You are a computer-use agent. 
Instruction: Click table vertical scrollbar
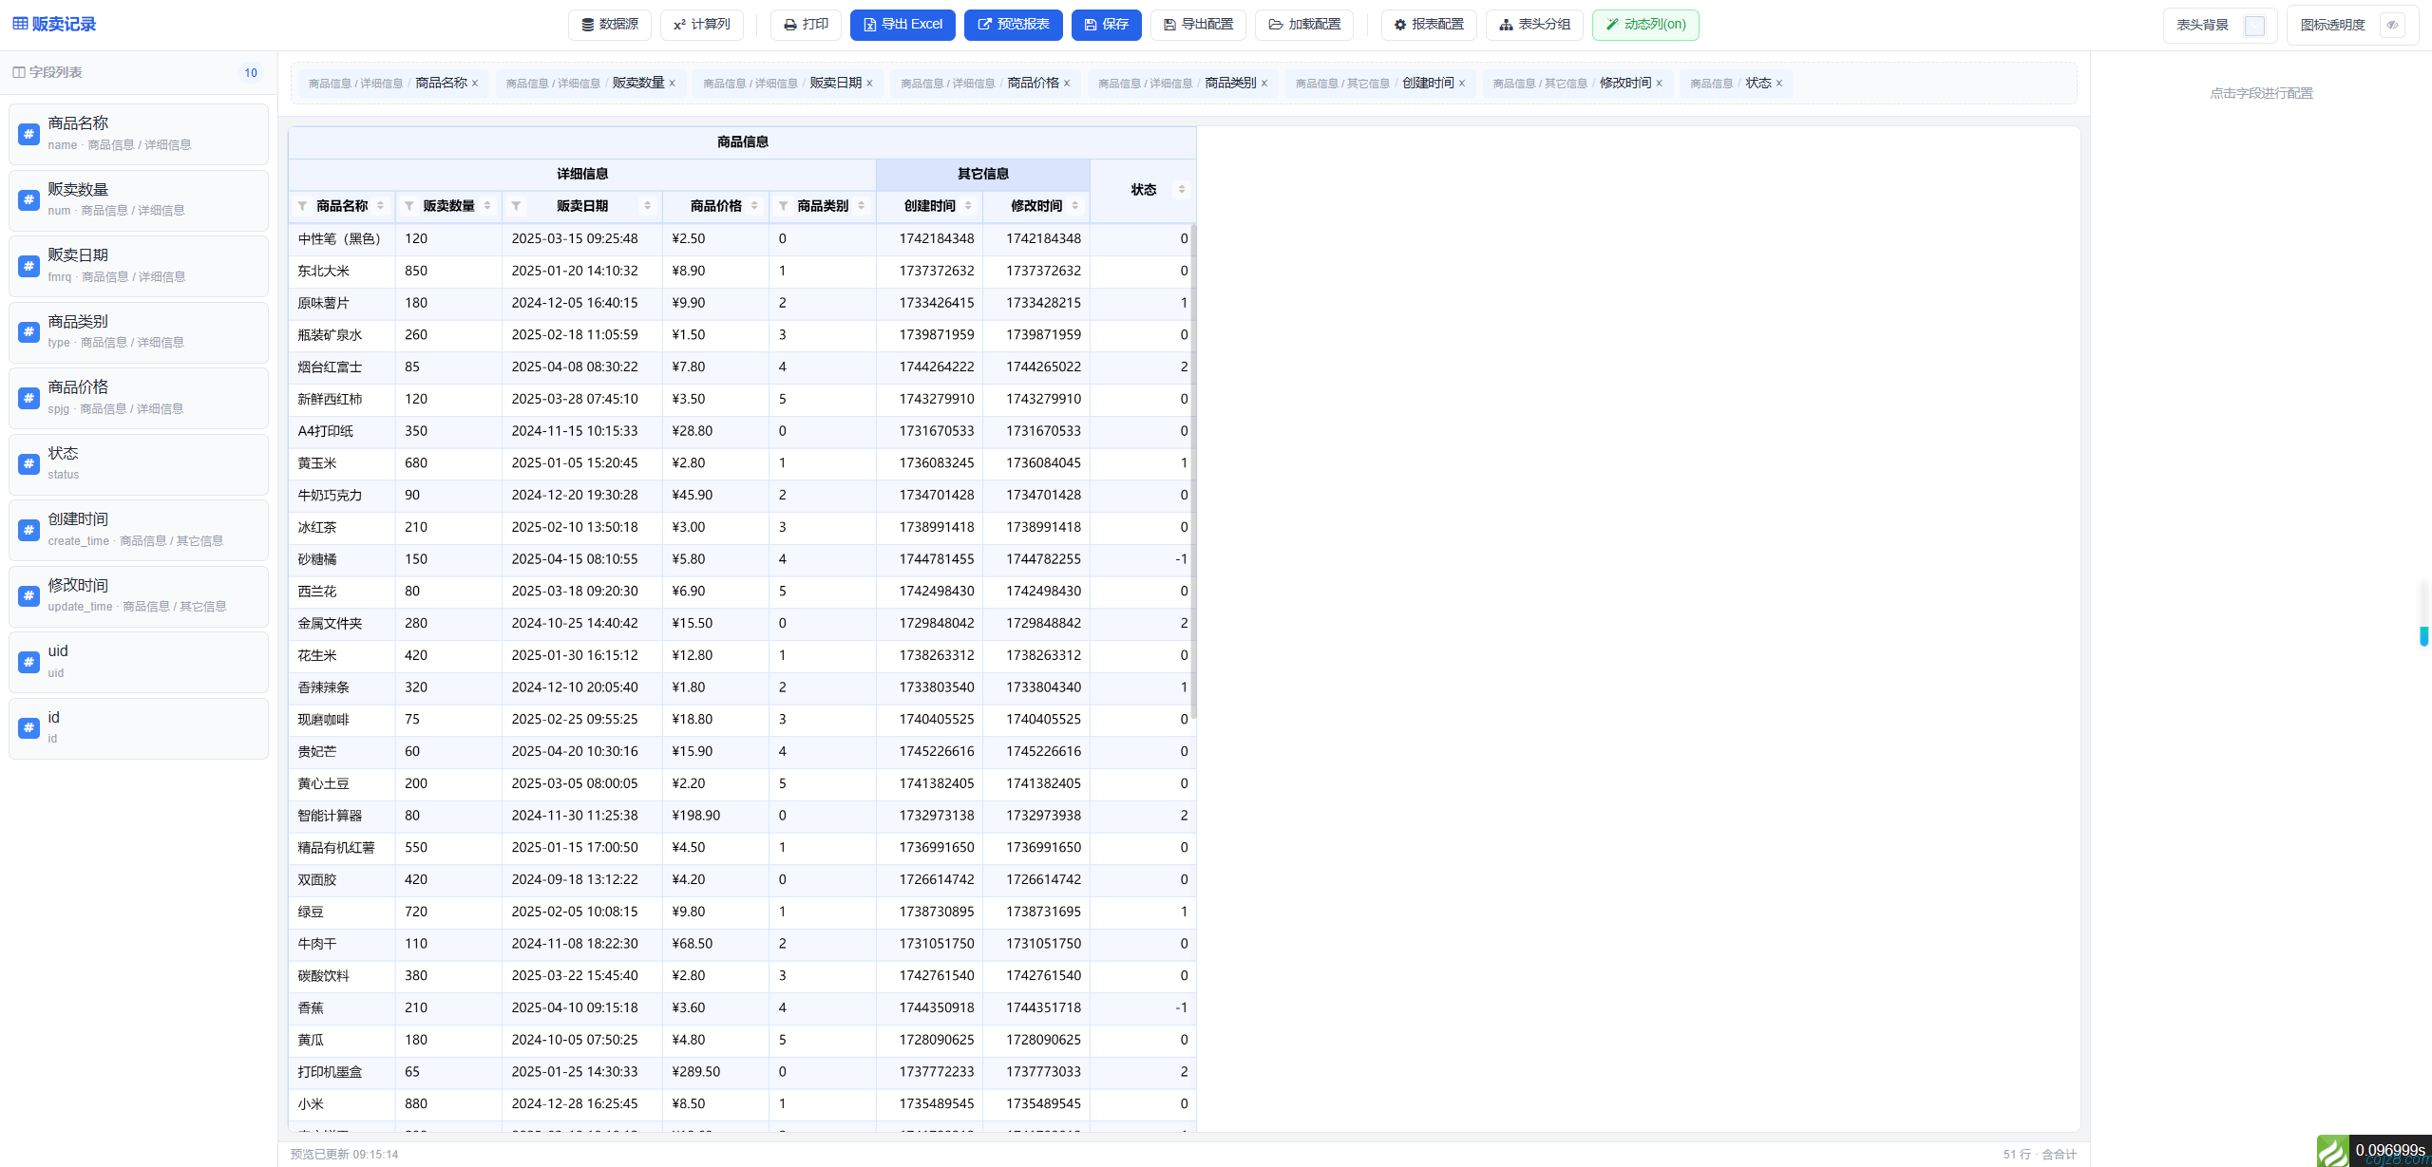point(1193,471)
